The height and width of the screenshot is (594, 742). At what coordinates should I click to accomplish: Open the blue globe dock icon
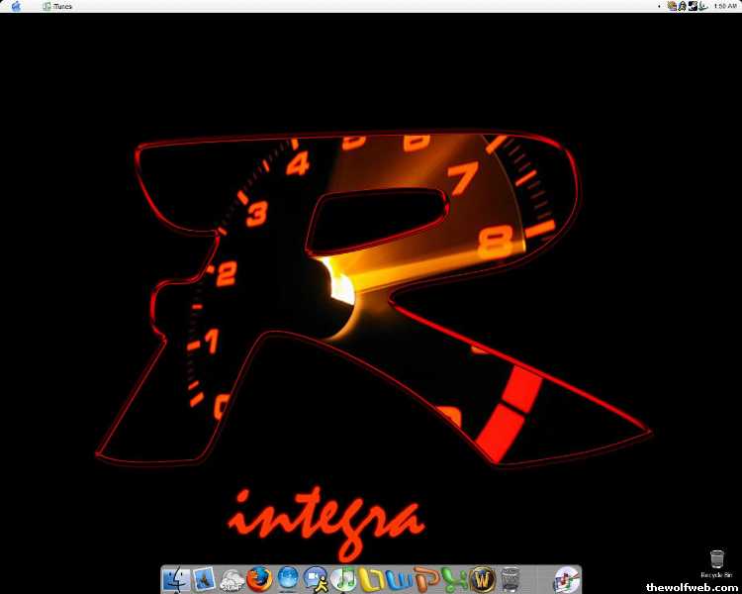288,579
